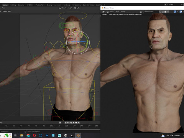The width and height of the screenshot is (184, 138).
Task: Jump to the last frame
Action: (79, 123)
